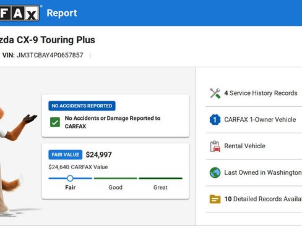Viewport: 302px width, 226px height.
Task: Click the VIN number JM3TCBAY4P0657857
Action: pyautogui.click(x=50, y=55)
